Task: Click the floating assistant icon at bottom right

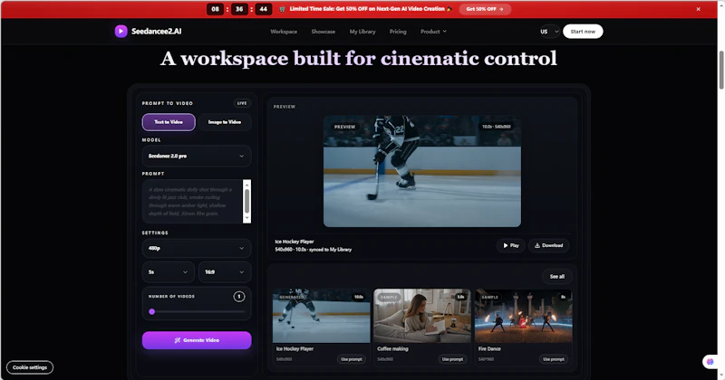Action: (x=710, y=362)
